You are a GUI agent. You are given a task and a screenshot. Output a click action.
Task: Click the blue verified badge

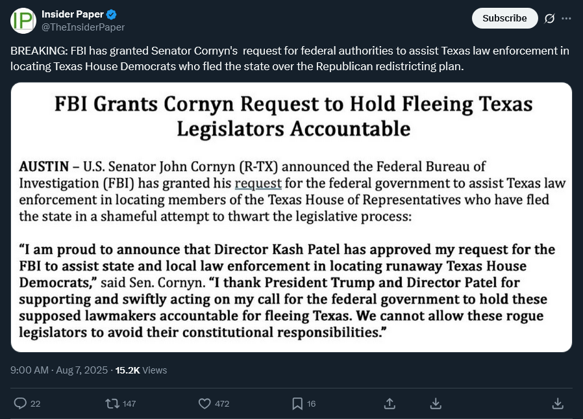pyautogui.click(x=112, y=14)
